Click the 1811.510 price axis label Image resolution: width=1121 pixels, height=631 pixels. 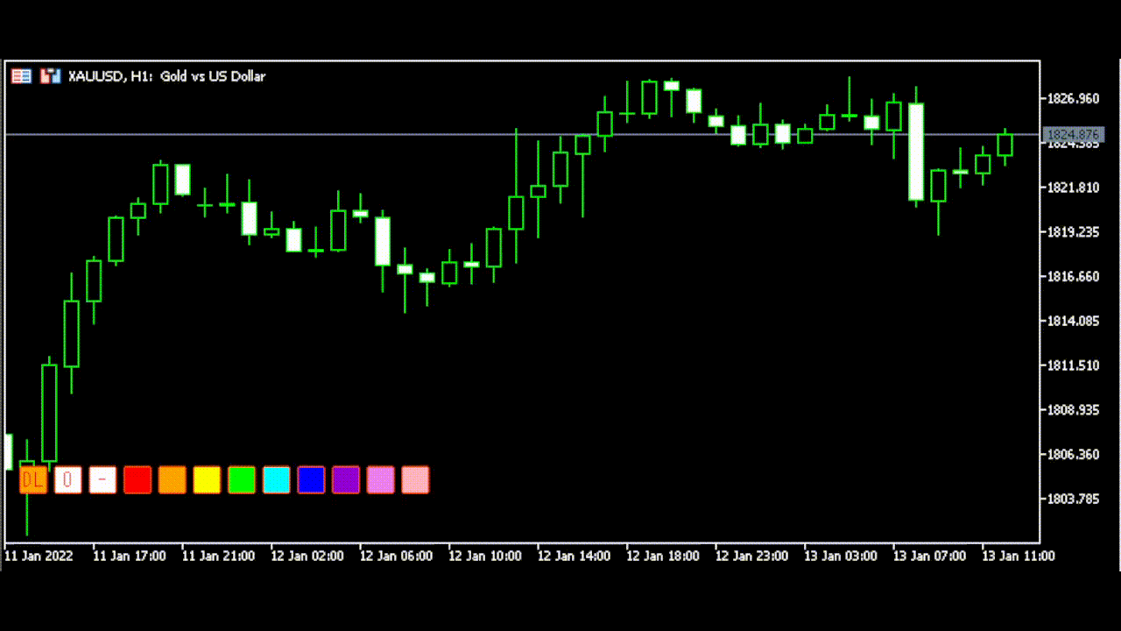(1073, 365)
